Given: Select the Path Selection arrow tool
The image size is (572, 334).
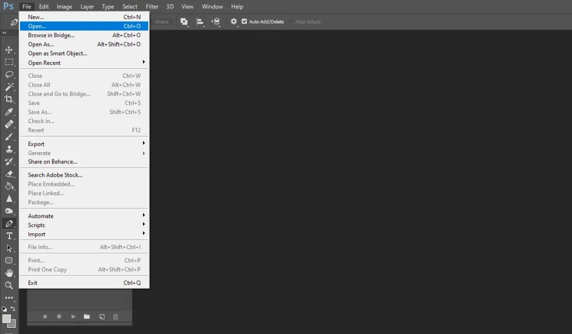Looking at the screenshot, I should [9, 248].
